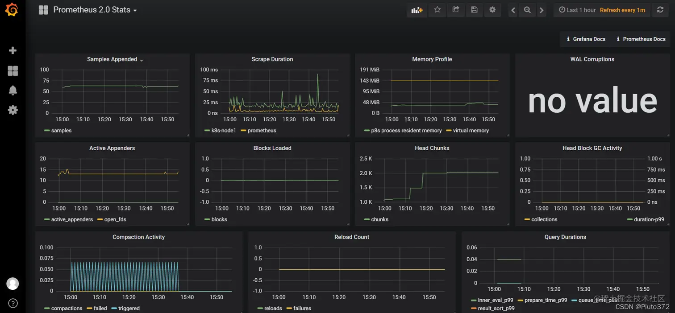Open the Head Block GC Activity panel menu
This screenshot has width=675, height=313.
click(592, 148)
